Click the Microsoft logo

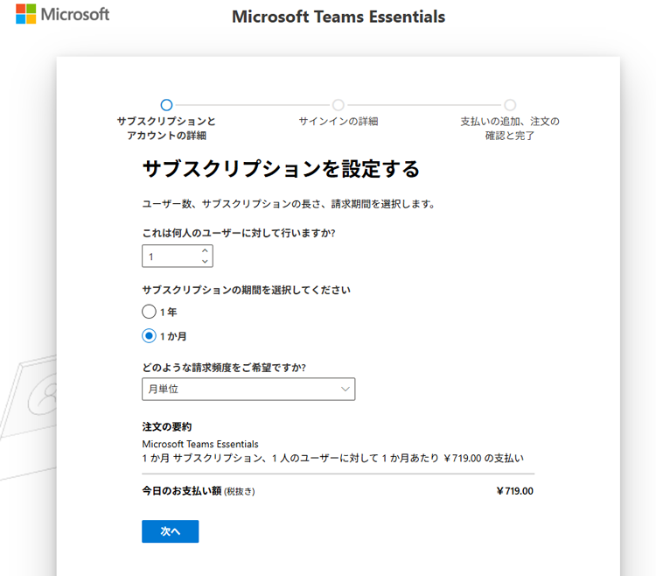point(62,14)
